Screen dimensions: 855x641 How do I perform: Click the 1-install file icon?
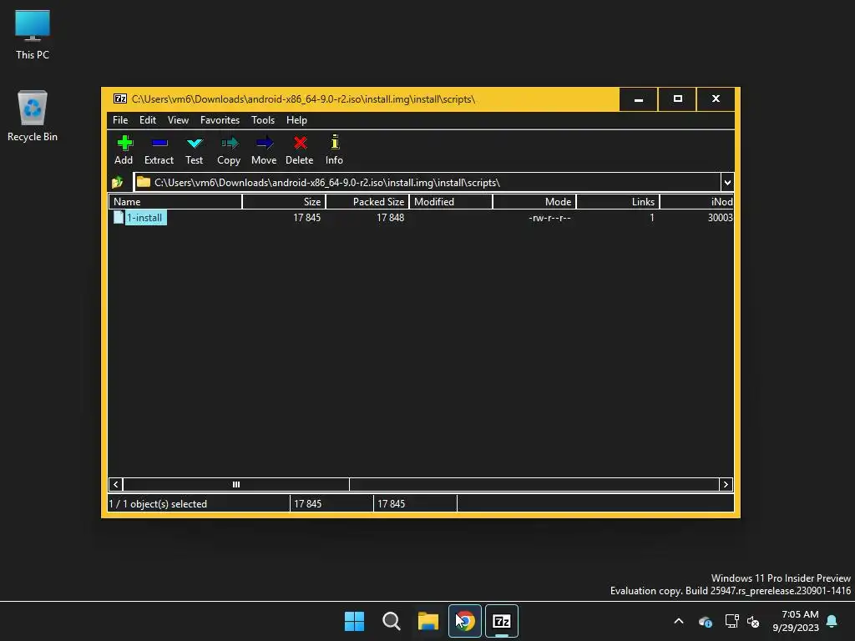pyautogui.click(x=119, y=218)
